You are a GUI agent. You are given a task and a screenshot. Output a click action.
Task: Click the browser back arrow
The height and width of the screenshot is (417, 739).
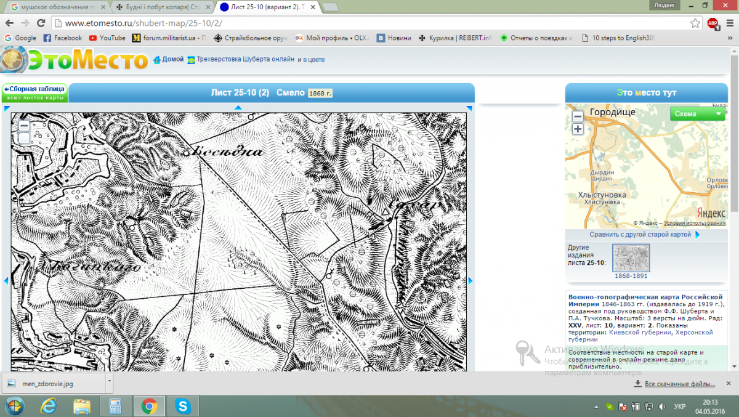tap(9, 23)
